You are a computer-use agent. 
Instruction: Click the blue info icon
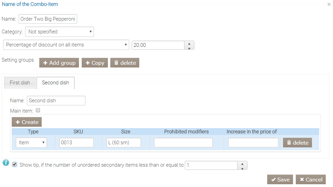point(6,163)
